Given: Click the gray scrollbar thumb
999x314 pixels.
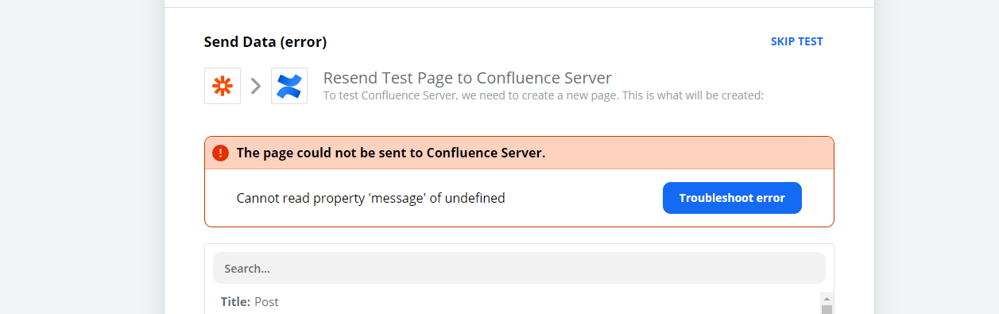Looking at the screenshot, I should click(x=827, y=310).
